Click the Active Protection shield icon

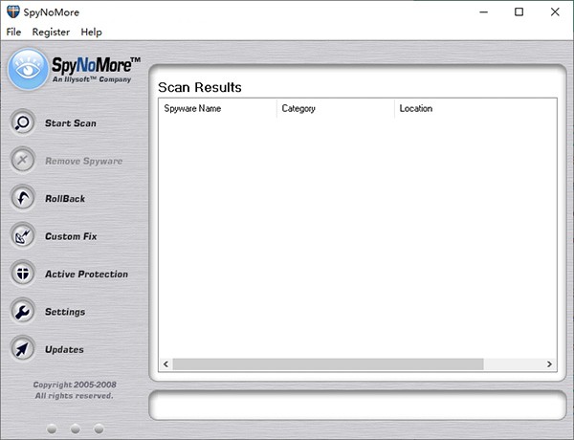pyautogui.click(x=23, y=274)
